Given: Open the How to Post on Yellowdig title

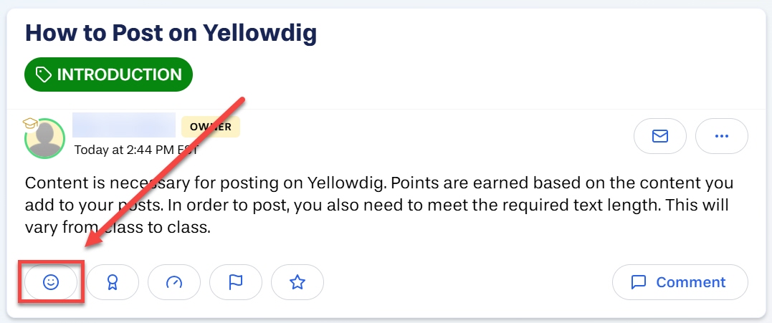Looking at the screenshot, I should [171, 33].
